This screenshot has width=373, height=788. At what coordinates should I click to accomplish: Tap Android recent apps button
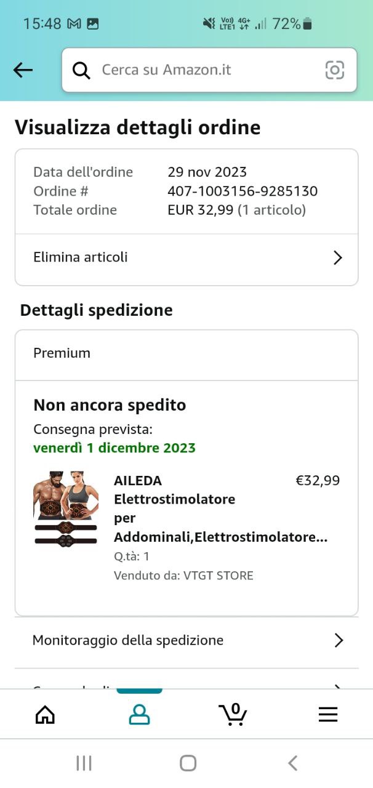point(84,763)
